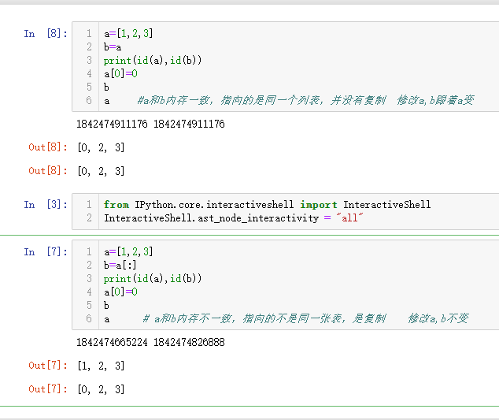Click the [1, 2, 3] output result
The height and width of the screenshot is (420, 499).
click(x=101, y=366)
